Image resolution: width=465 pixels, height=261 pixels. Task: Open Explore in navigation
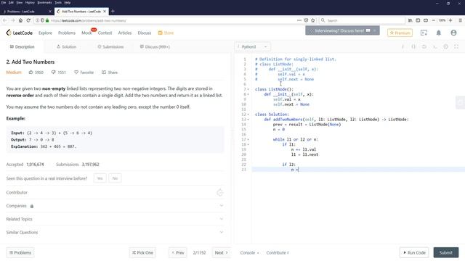[45, 33]
